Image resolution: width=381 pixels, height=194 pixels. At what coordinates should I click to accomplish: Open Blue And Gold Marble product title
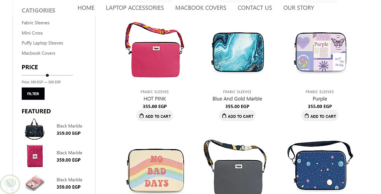click(237, 99)
